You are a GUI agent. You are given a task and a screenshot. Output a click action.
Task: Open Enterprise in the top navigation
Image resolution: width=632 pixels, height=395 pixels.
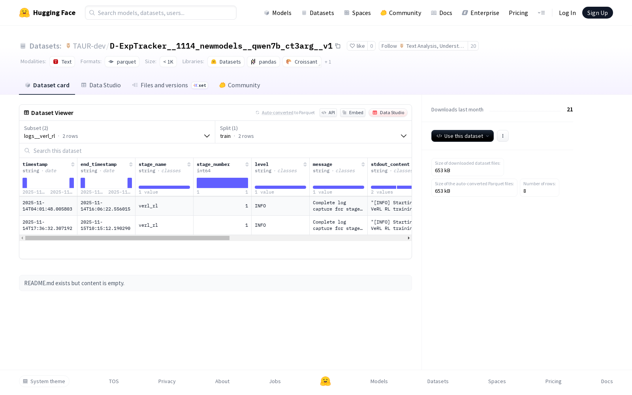[x=480, y=13]
